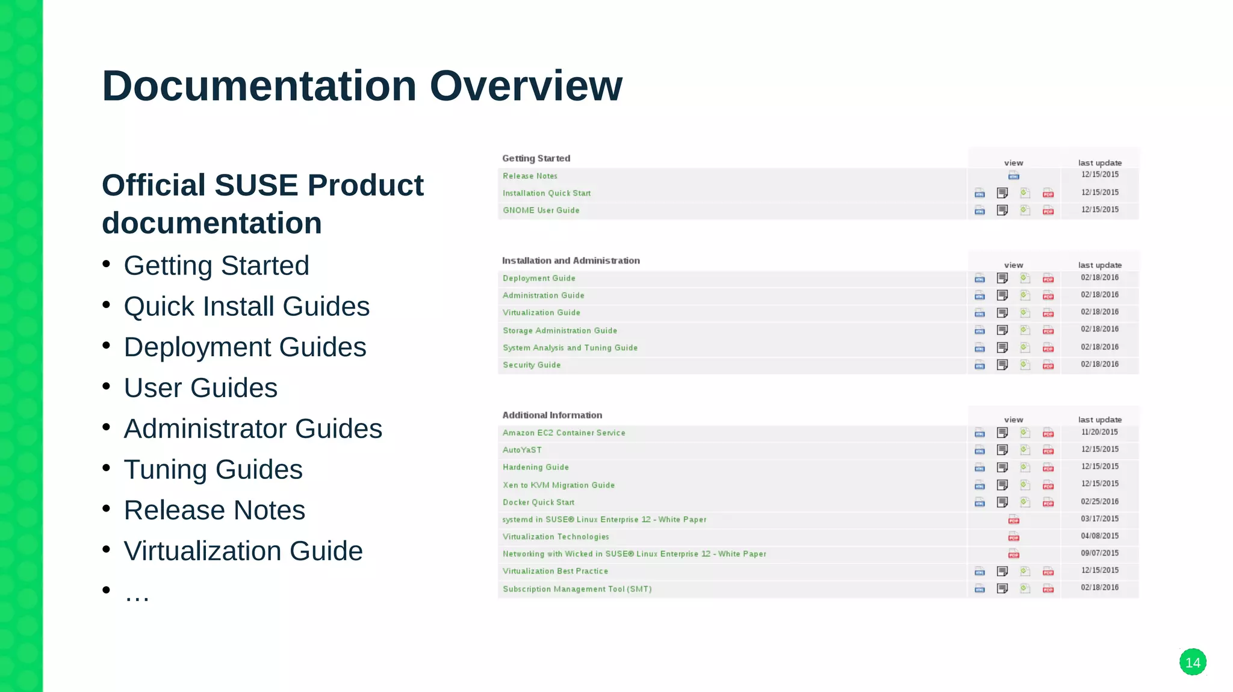Open the Installation Quick Start link
Viewport: 1233px width, 692px height.
[547, 193]
